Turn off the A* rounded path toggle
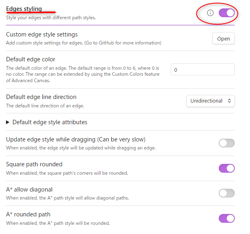The image size is (250, 234). 226,218
